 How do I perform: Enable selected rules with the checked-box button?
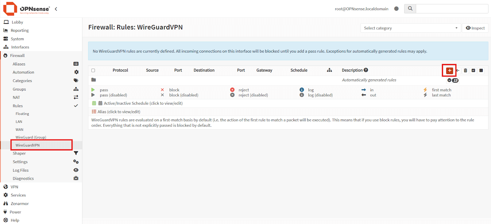click(474, 71)
